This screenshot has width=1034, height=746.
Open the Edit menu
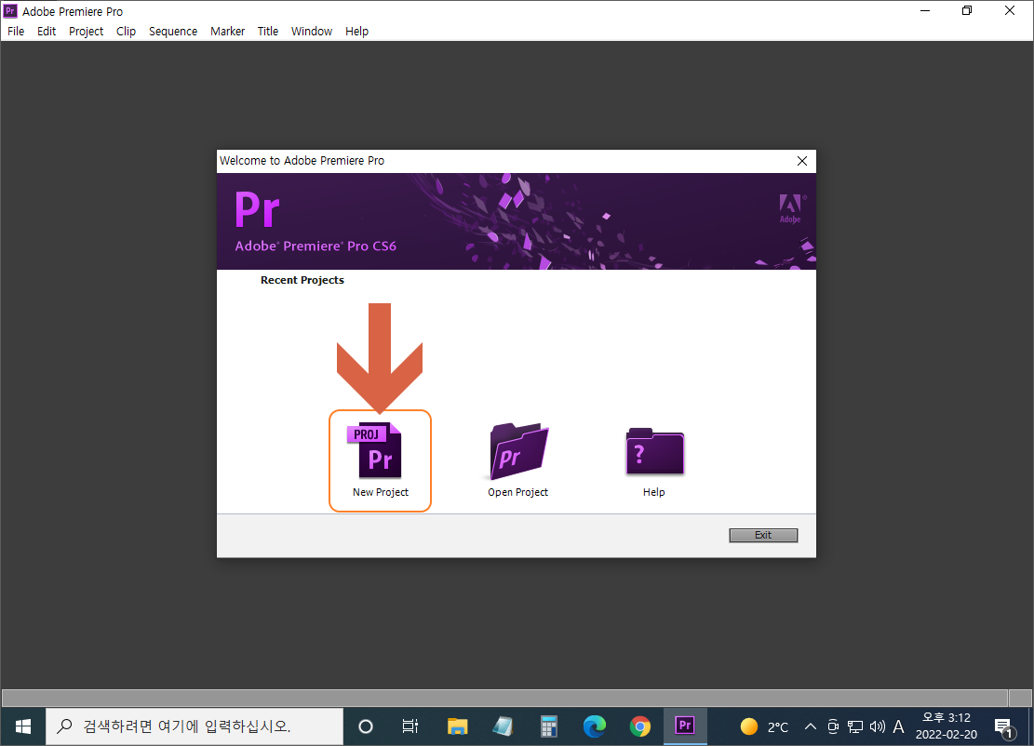47,31
